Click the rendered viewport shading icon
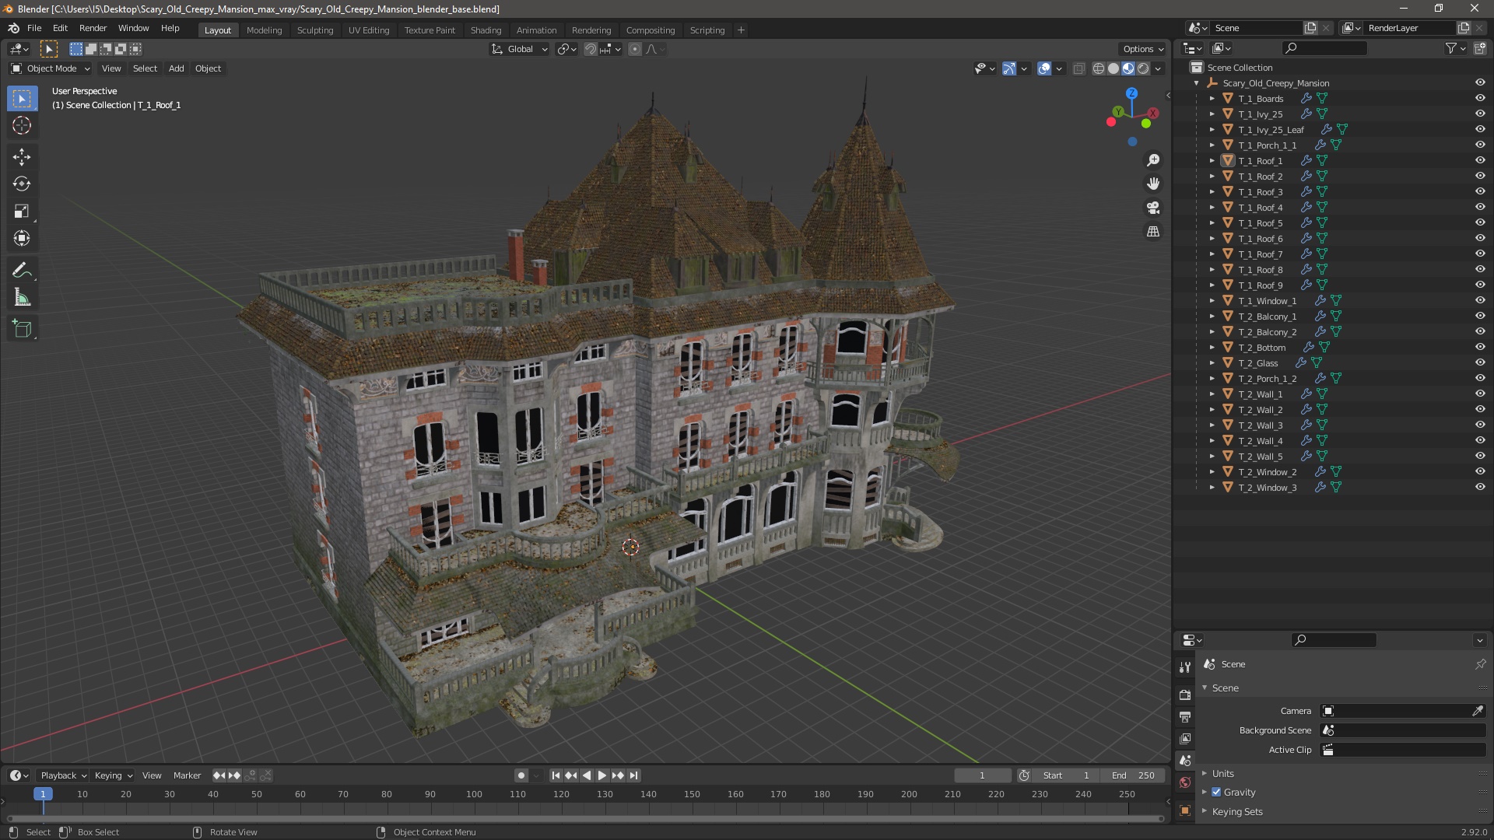Viewport: 1494px width, 840px height. tap(1142, 68)
